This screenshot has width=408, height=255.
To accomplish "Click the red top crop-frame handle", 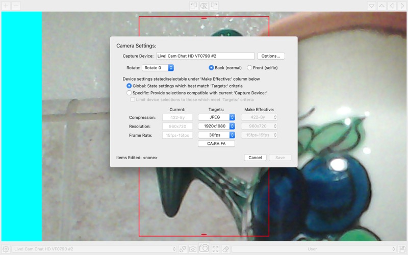I will (204, 18).
